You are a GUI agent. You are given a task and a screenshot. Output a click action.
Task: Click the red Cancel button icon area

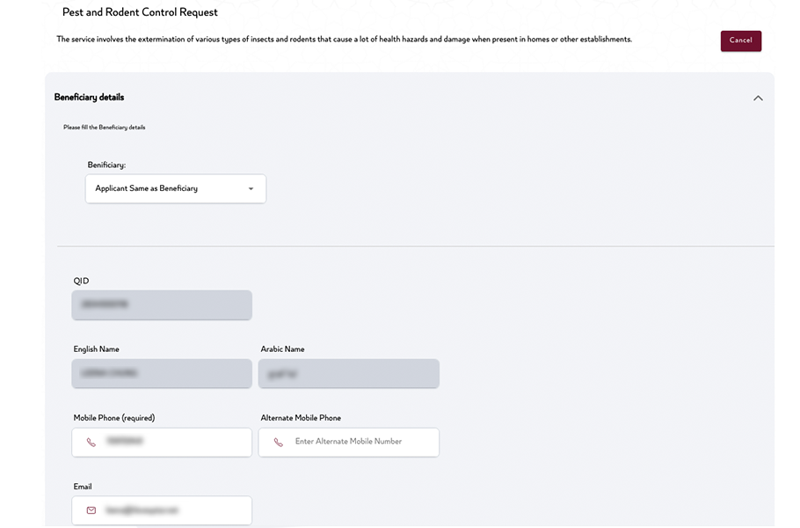(x=740, y=40)
